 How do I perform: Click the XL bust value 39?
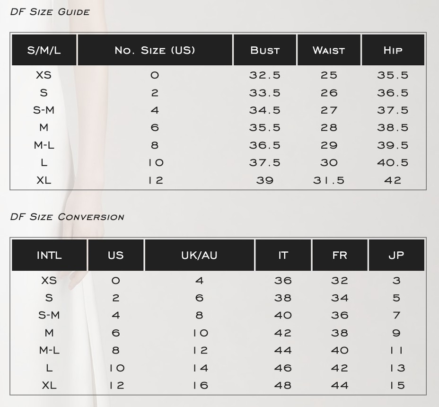(265, 180)
